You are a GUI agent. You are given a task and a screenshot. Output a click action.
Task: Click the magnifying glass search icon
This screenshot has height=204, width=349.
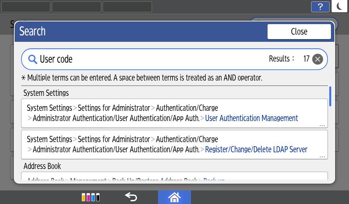click(32, 60)
